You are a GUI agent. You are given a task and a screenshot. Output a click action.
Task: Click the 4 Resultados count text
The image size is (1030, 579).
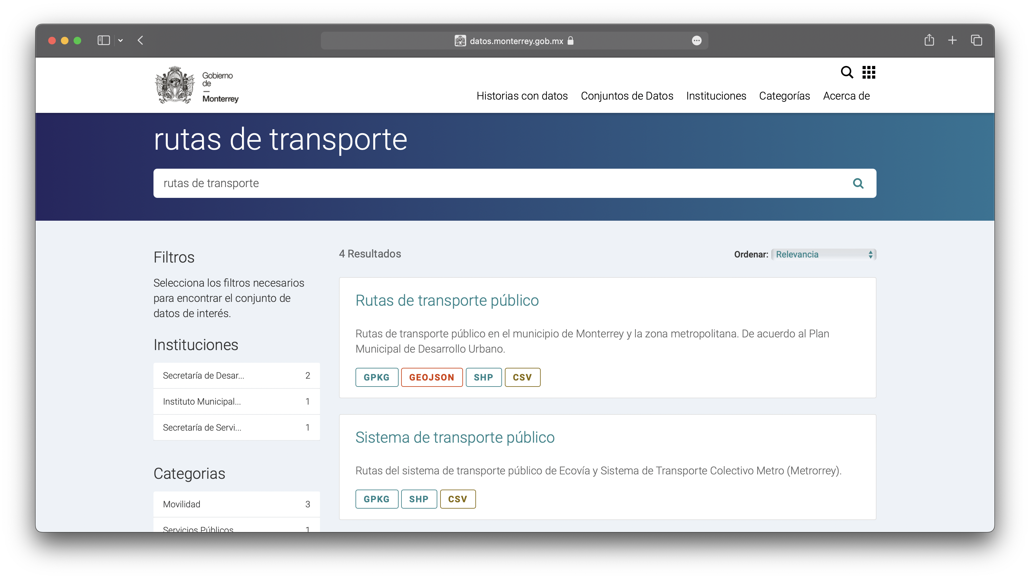point(370,254)
